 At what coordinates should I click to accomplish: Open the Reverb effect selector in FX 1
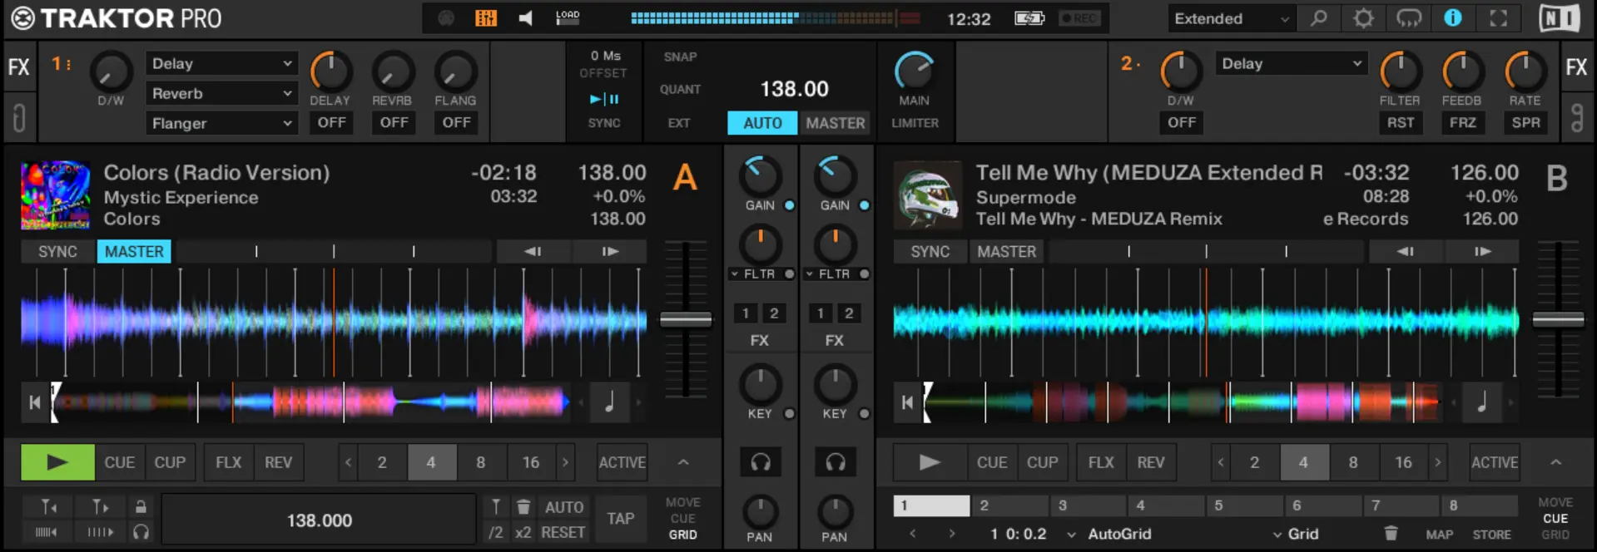tap(221, 94)
